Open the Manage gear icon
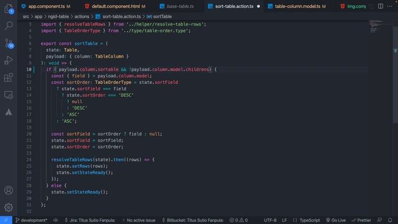This screenshot has height=224, width=398. [9, 207]
